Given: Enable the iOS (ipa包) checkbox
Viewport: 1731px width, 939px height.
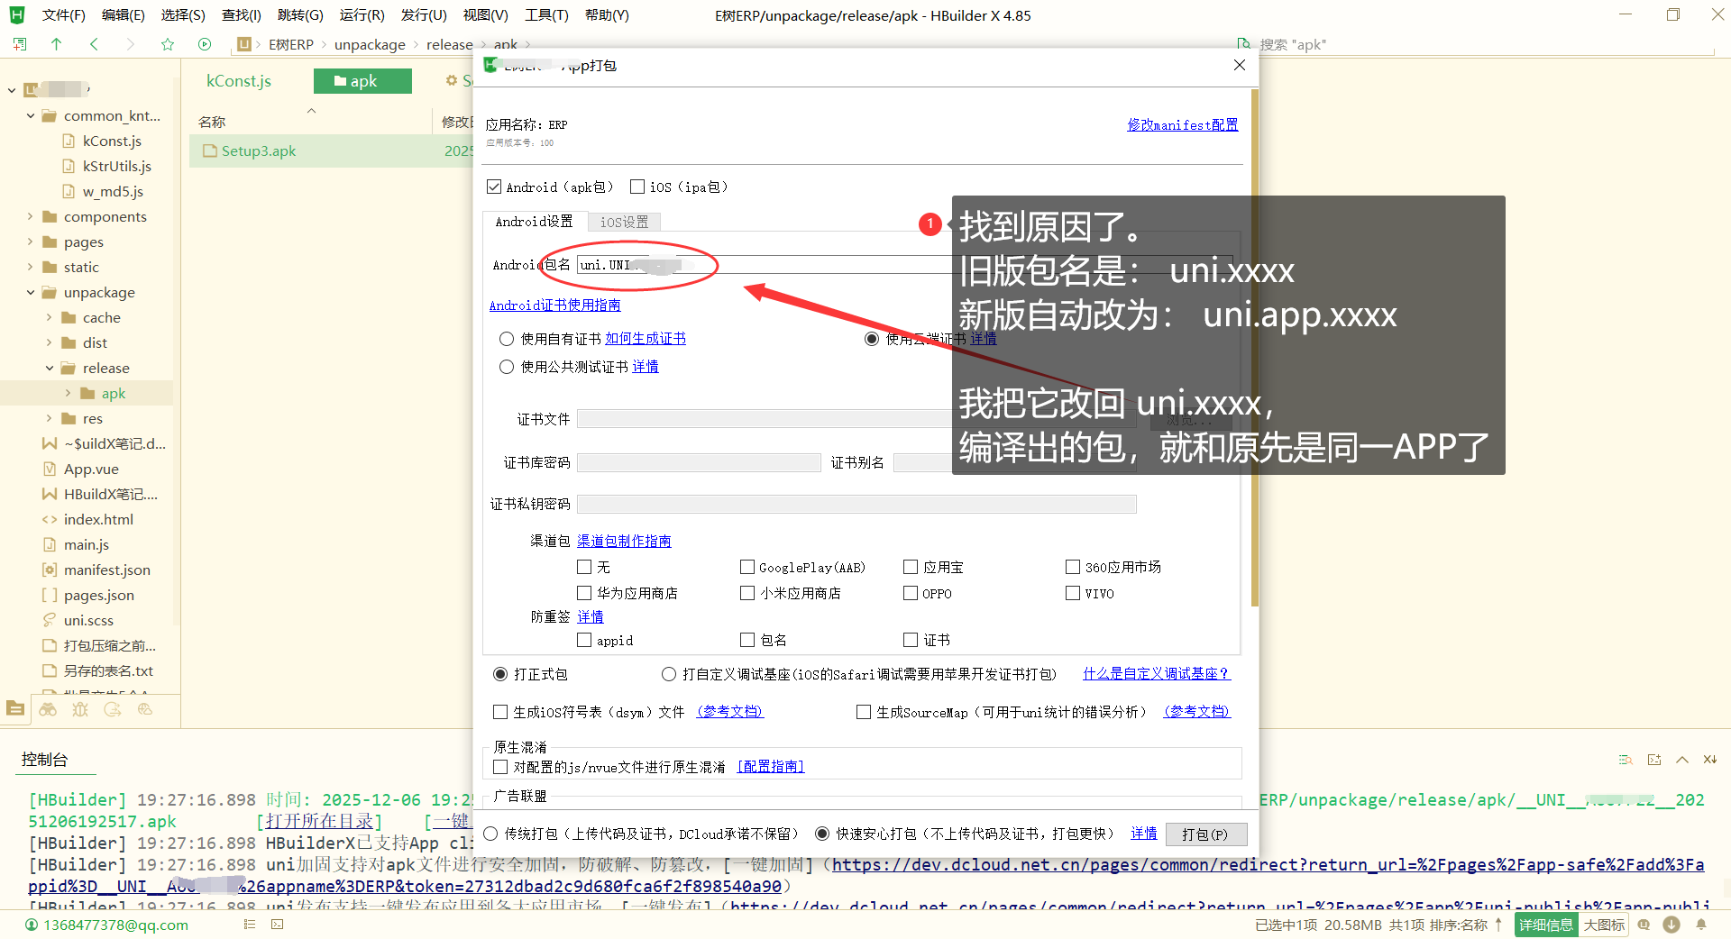Looking at the screenshot, I should click(637, 187).
